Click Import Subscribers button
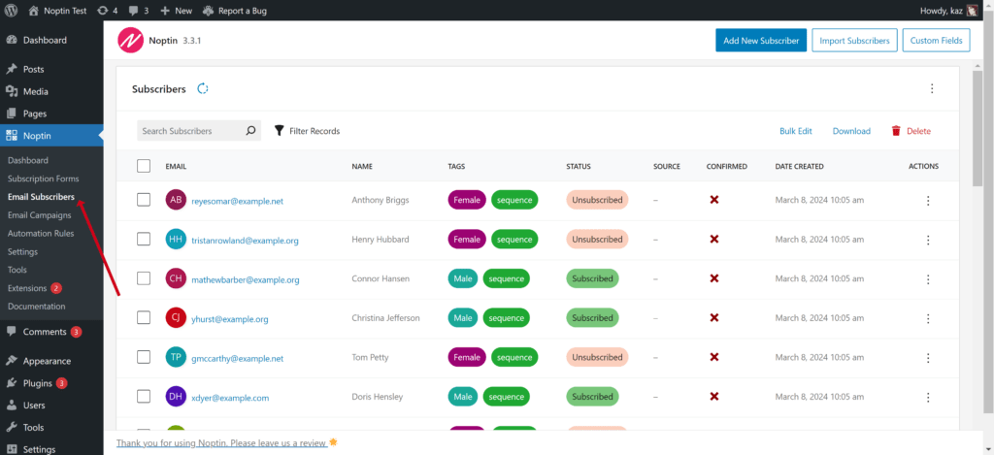This screenshot has width=994, height=455. click(x=854, y=40)
